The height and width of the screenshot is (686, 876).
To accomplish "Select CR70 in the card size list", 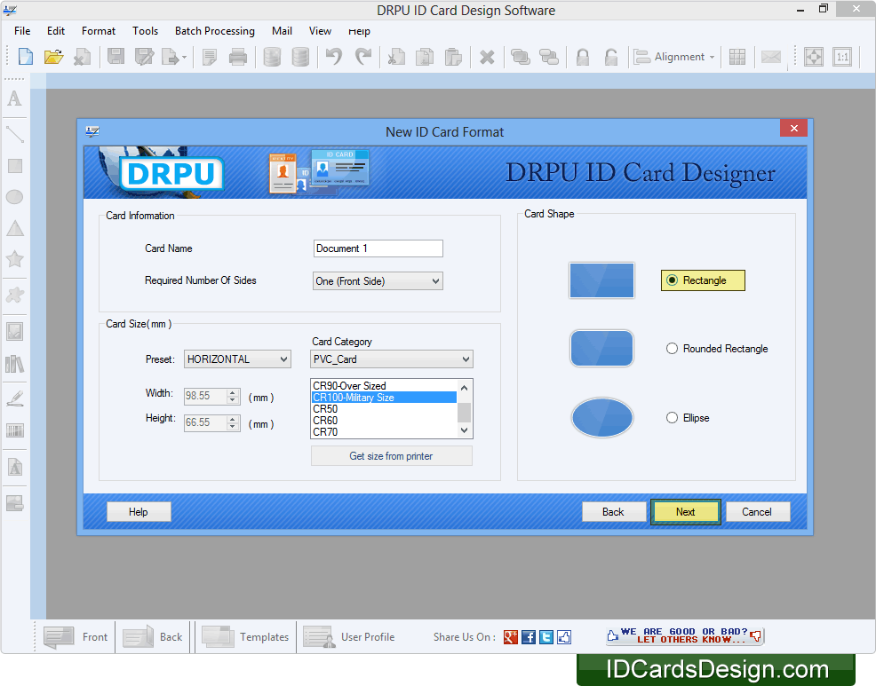I will (x=384, y=432).
